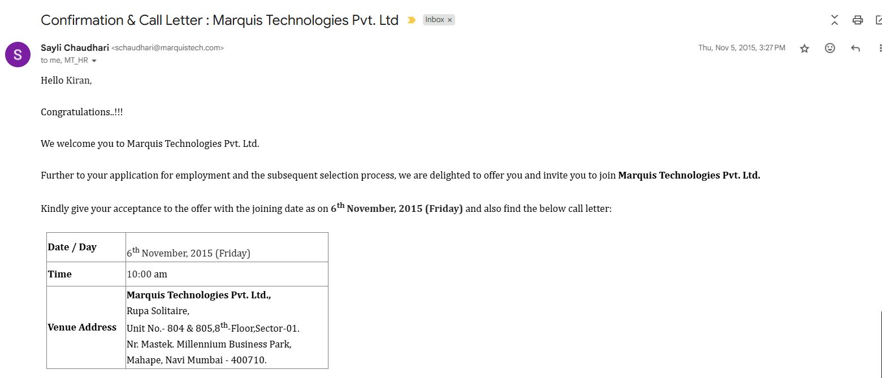Image resolution: width=882 pixels, height=378 pixels.
Task: Click the sender name Sayli Chaudhari
Action: coord(75,48)
